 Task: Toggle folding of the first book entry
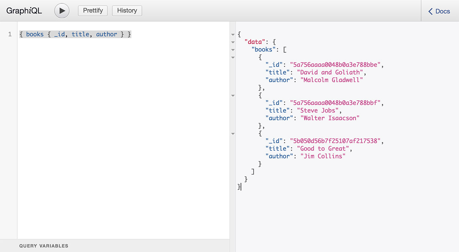point(233,57)
